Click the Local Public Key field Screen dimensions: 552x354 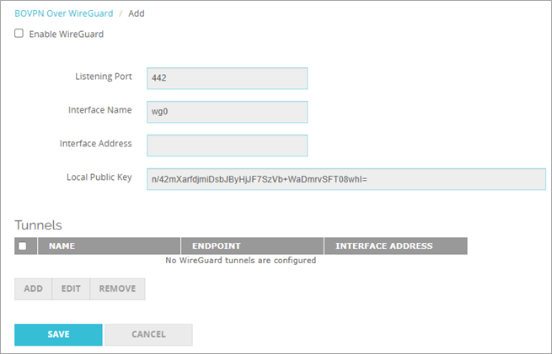click(346, 179)
